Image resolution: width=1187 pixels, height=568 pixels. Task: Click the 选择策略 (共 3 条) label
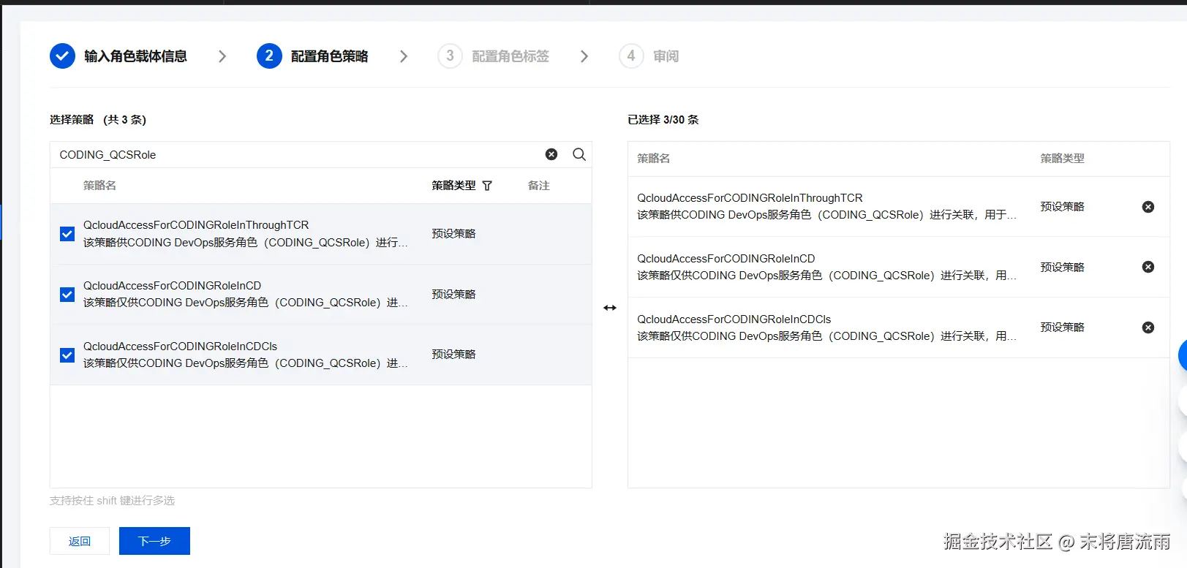[x=98, y=120]
